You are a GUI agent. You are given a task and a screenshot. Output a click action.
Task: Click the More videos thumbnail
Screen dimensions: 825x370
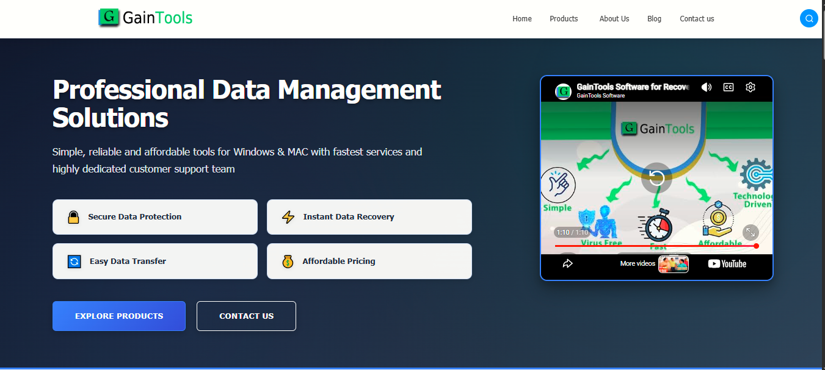pyautogui.click(x=674, y=264)
